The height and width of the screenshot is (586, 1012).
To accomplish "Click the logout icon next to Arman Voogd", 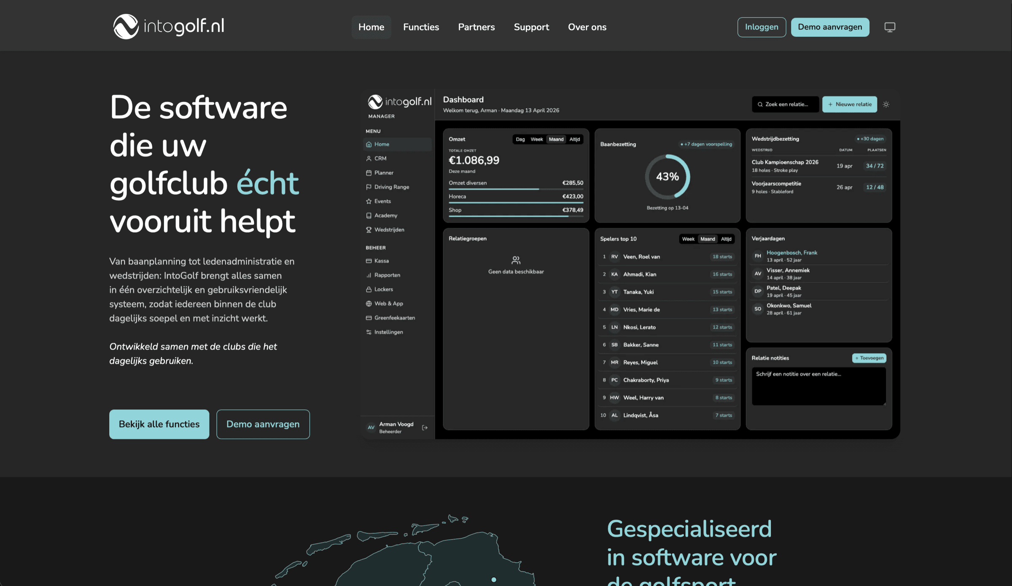I will [x=425, y=427].
